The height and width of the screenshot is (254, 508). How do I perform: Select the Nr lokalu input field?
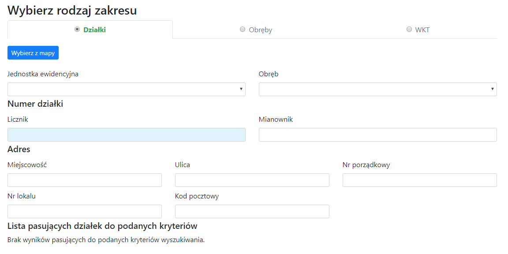tap(84, 211)
